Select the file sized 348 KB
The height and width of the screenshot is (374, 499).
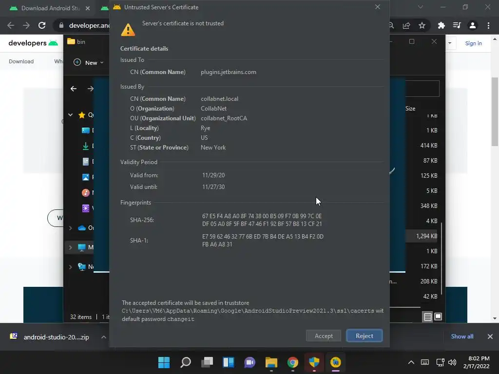(x=429, y=206)
